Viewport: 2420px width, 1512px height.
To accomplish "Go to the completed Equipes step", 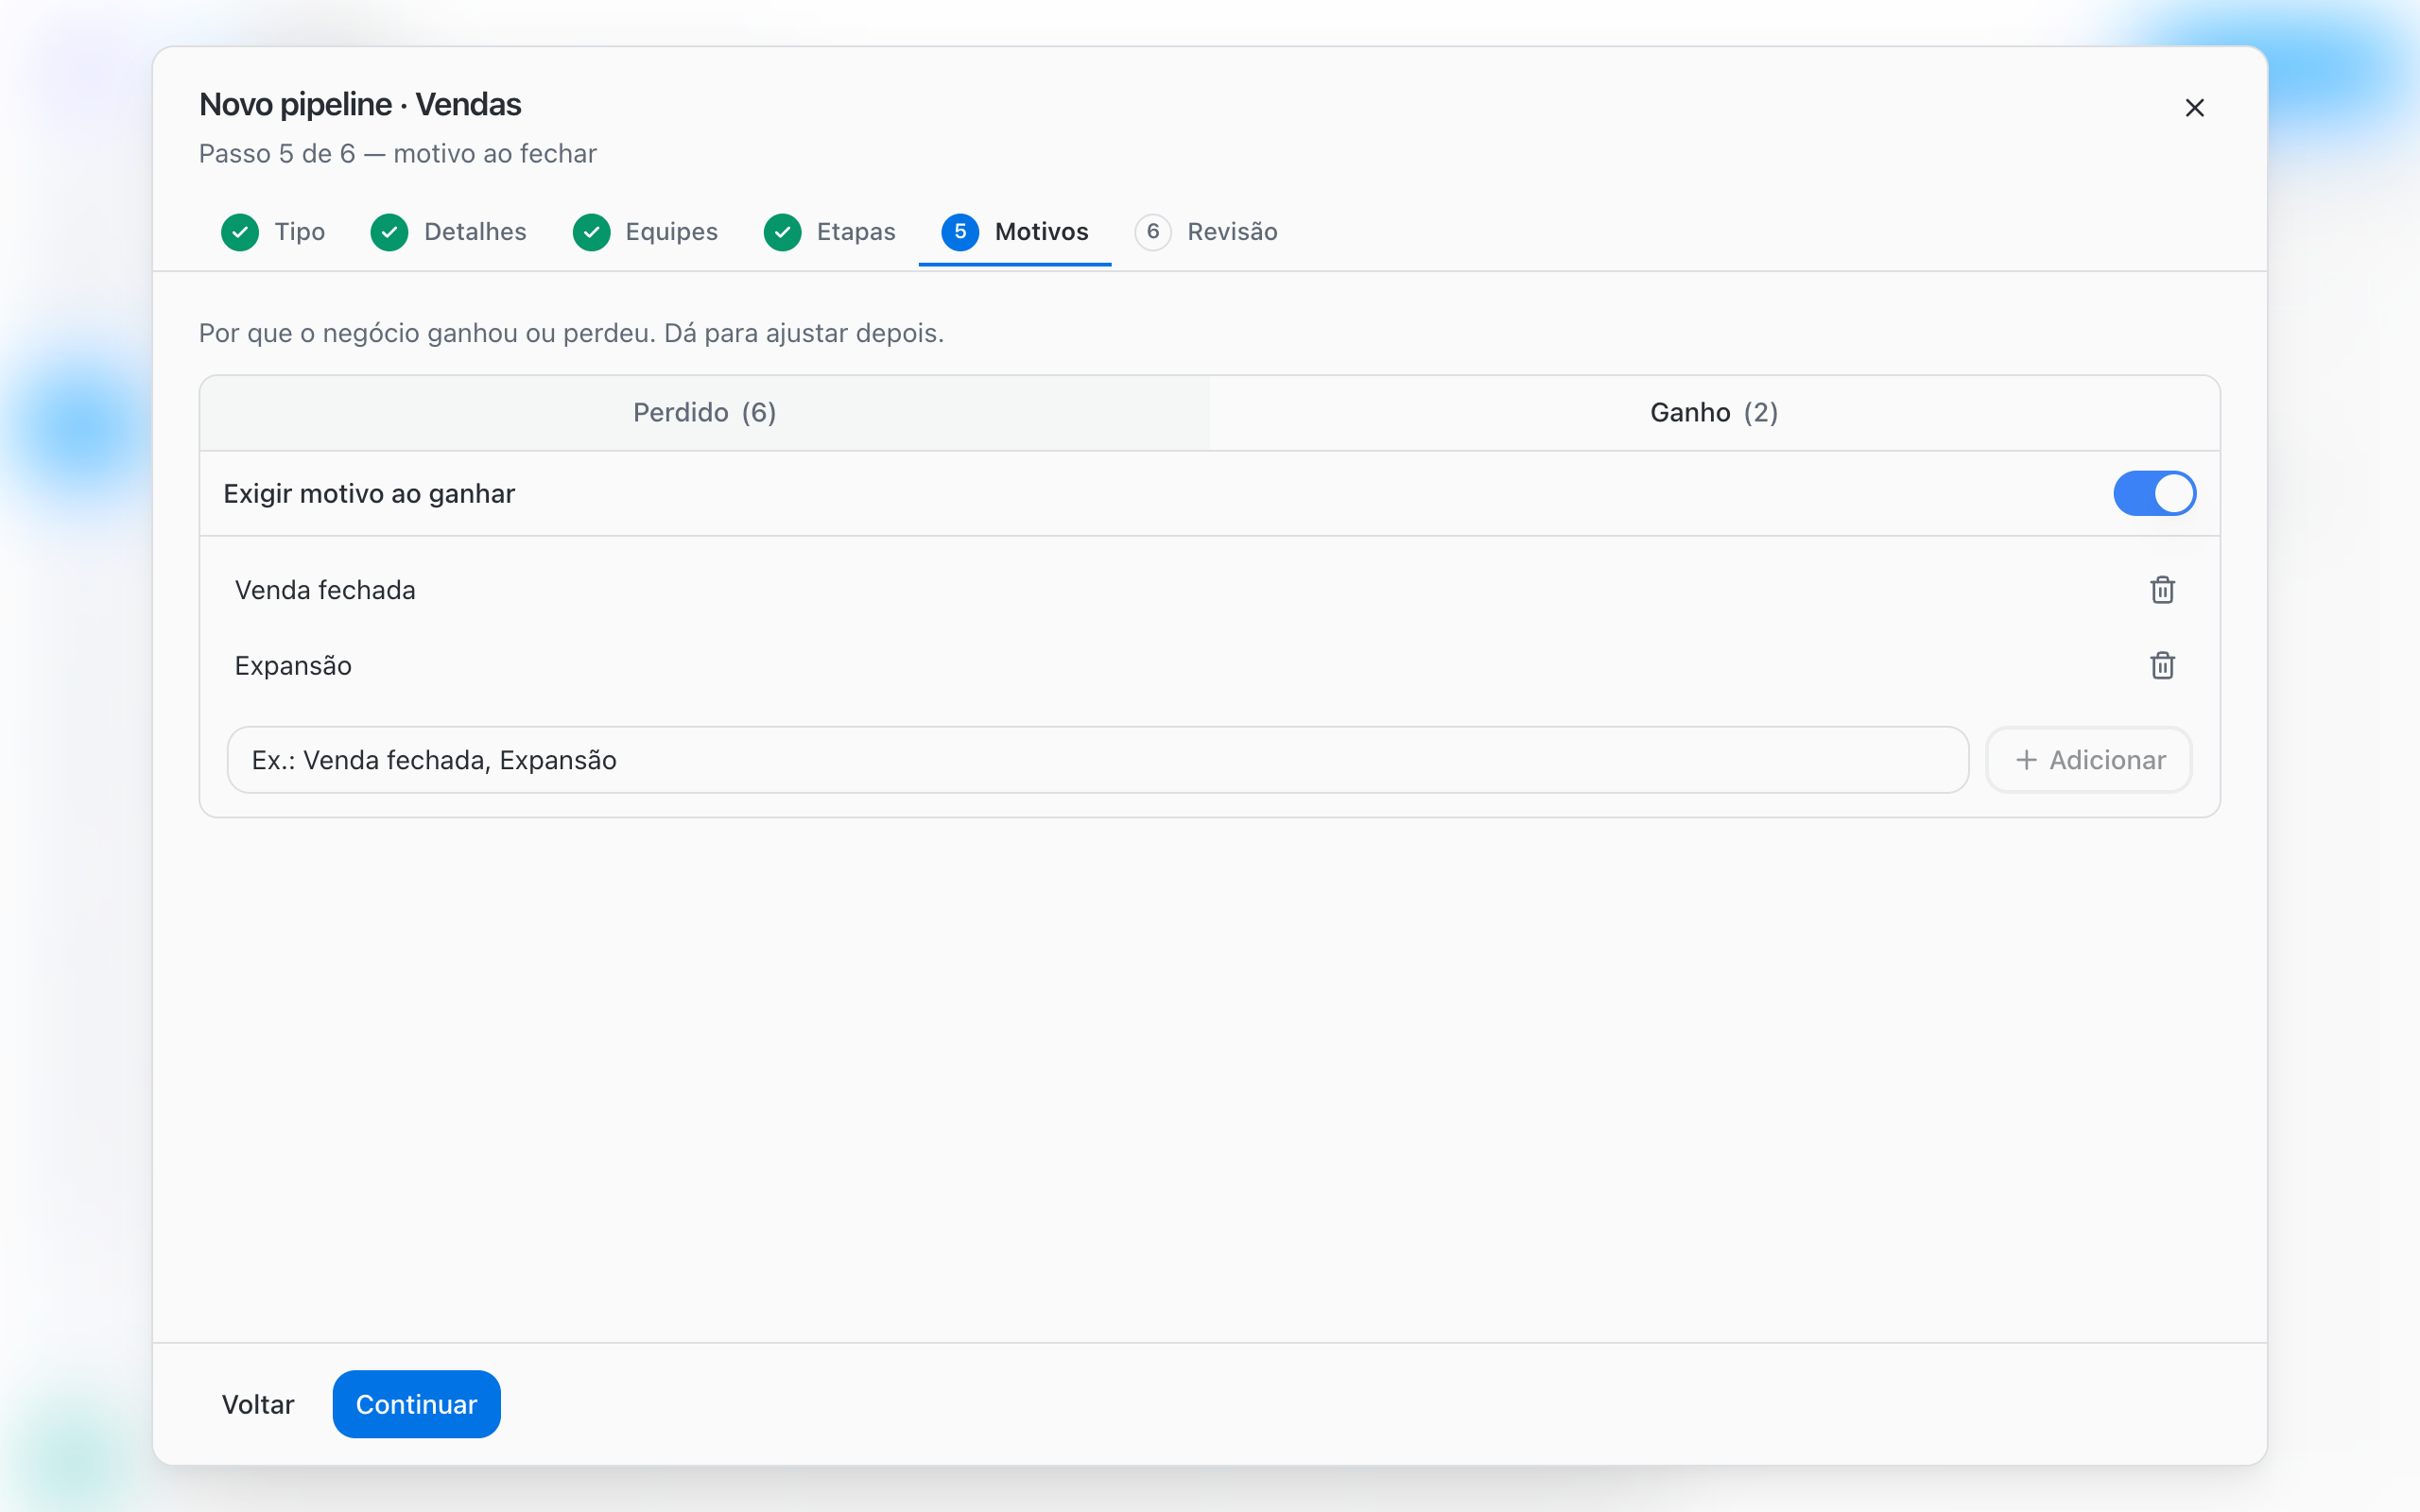I will coord(645,232).
